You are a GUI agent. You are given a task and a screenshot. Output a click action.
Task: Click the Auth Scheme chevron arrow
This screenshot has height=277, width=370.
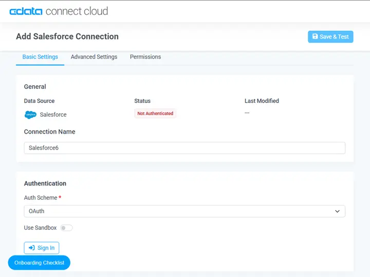point(338,211)
